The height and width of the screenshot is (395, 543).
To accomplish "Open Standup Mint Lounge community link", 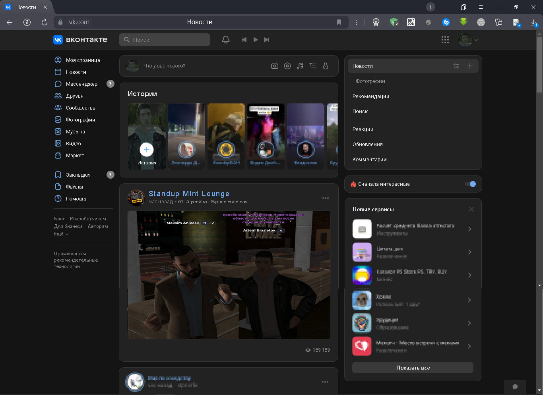I will tap(189, 194).
